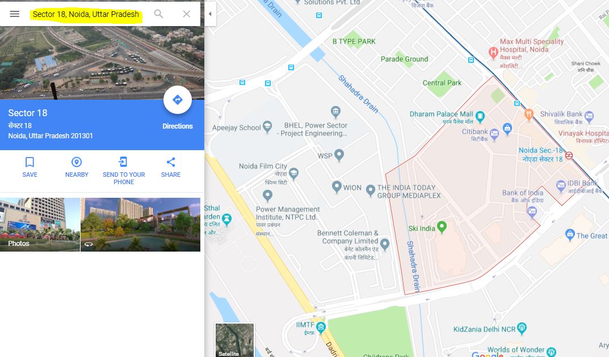Click the Share icon
Image resolution: width=609 pixels, height=357 pixels.
point(171,162)
